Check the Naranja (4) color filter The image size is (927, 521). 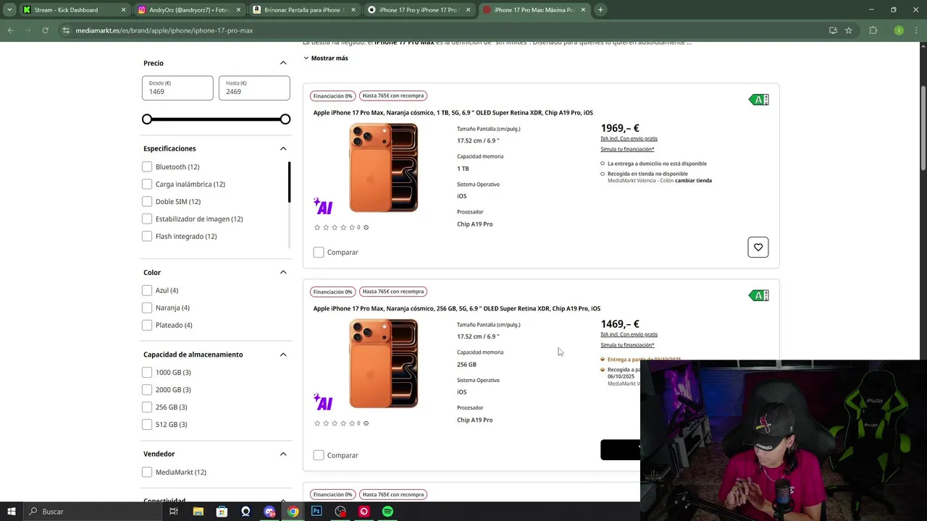(x=147, y=308)
